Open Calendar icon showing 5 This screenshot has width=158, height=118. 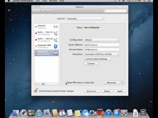(62, 113)
